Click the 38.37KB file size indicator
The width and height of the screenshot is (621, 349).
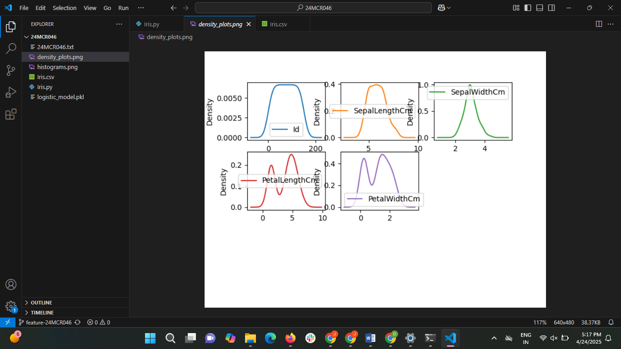click(x=591, y=322)
